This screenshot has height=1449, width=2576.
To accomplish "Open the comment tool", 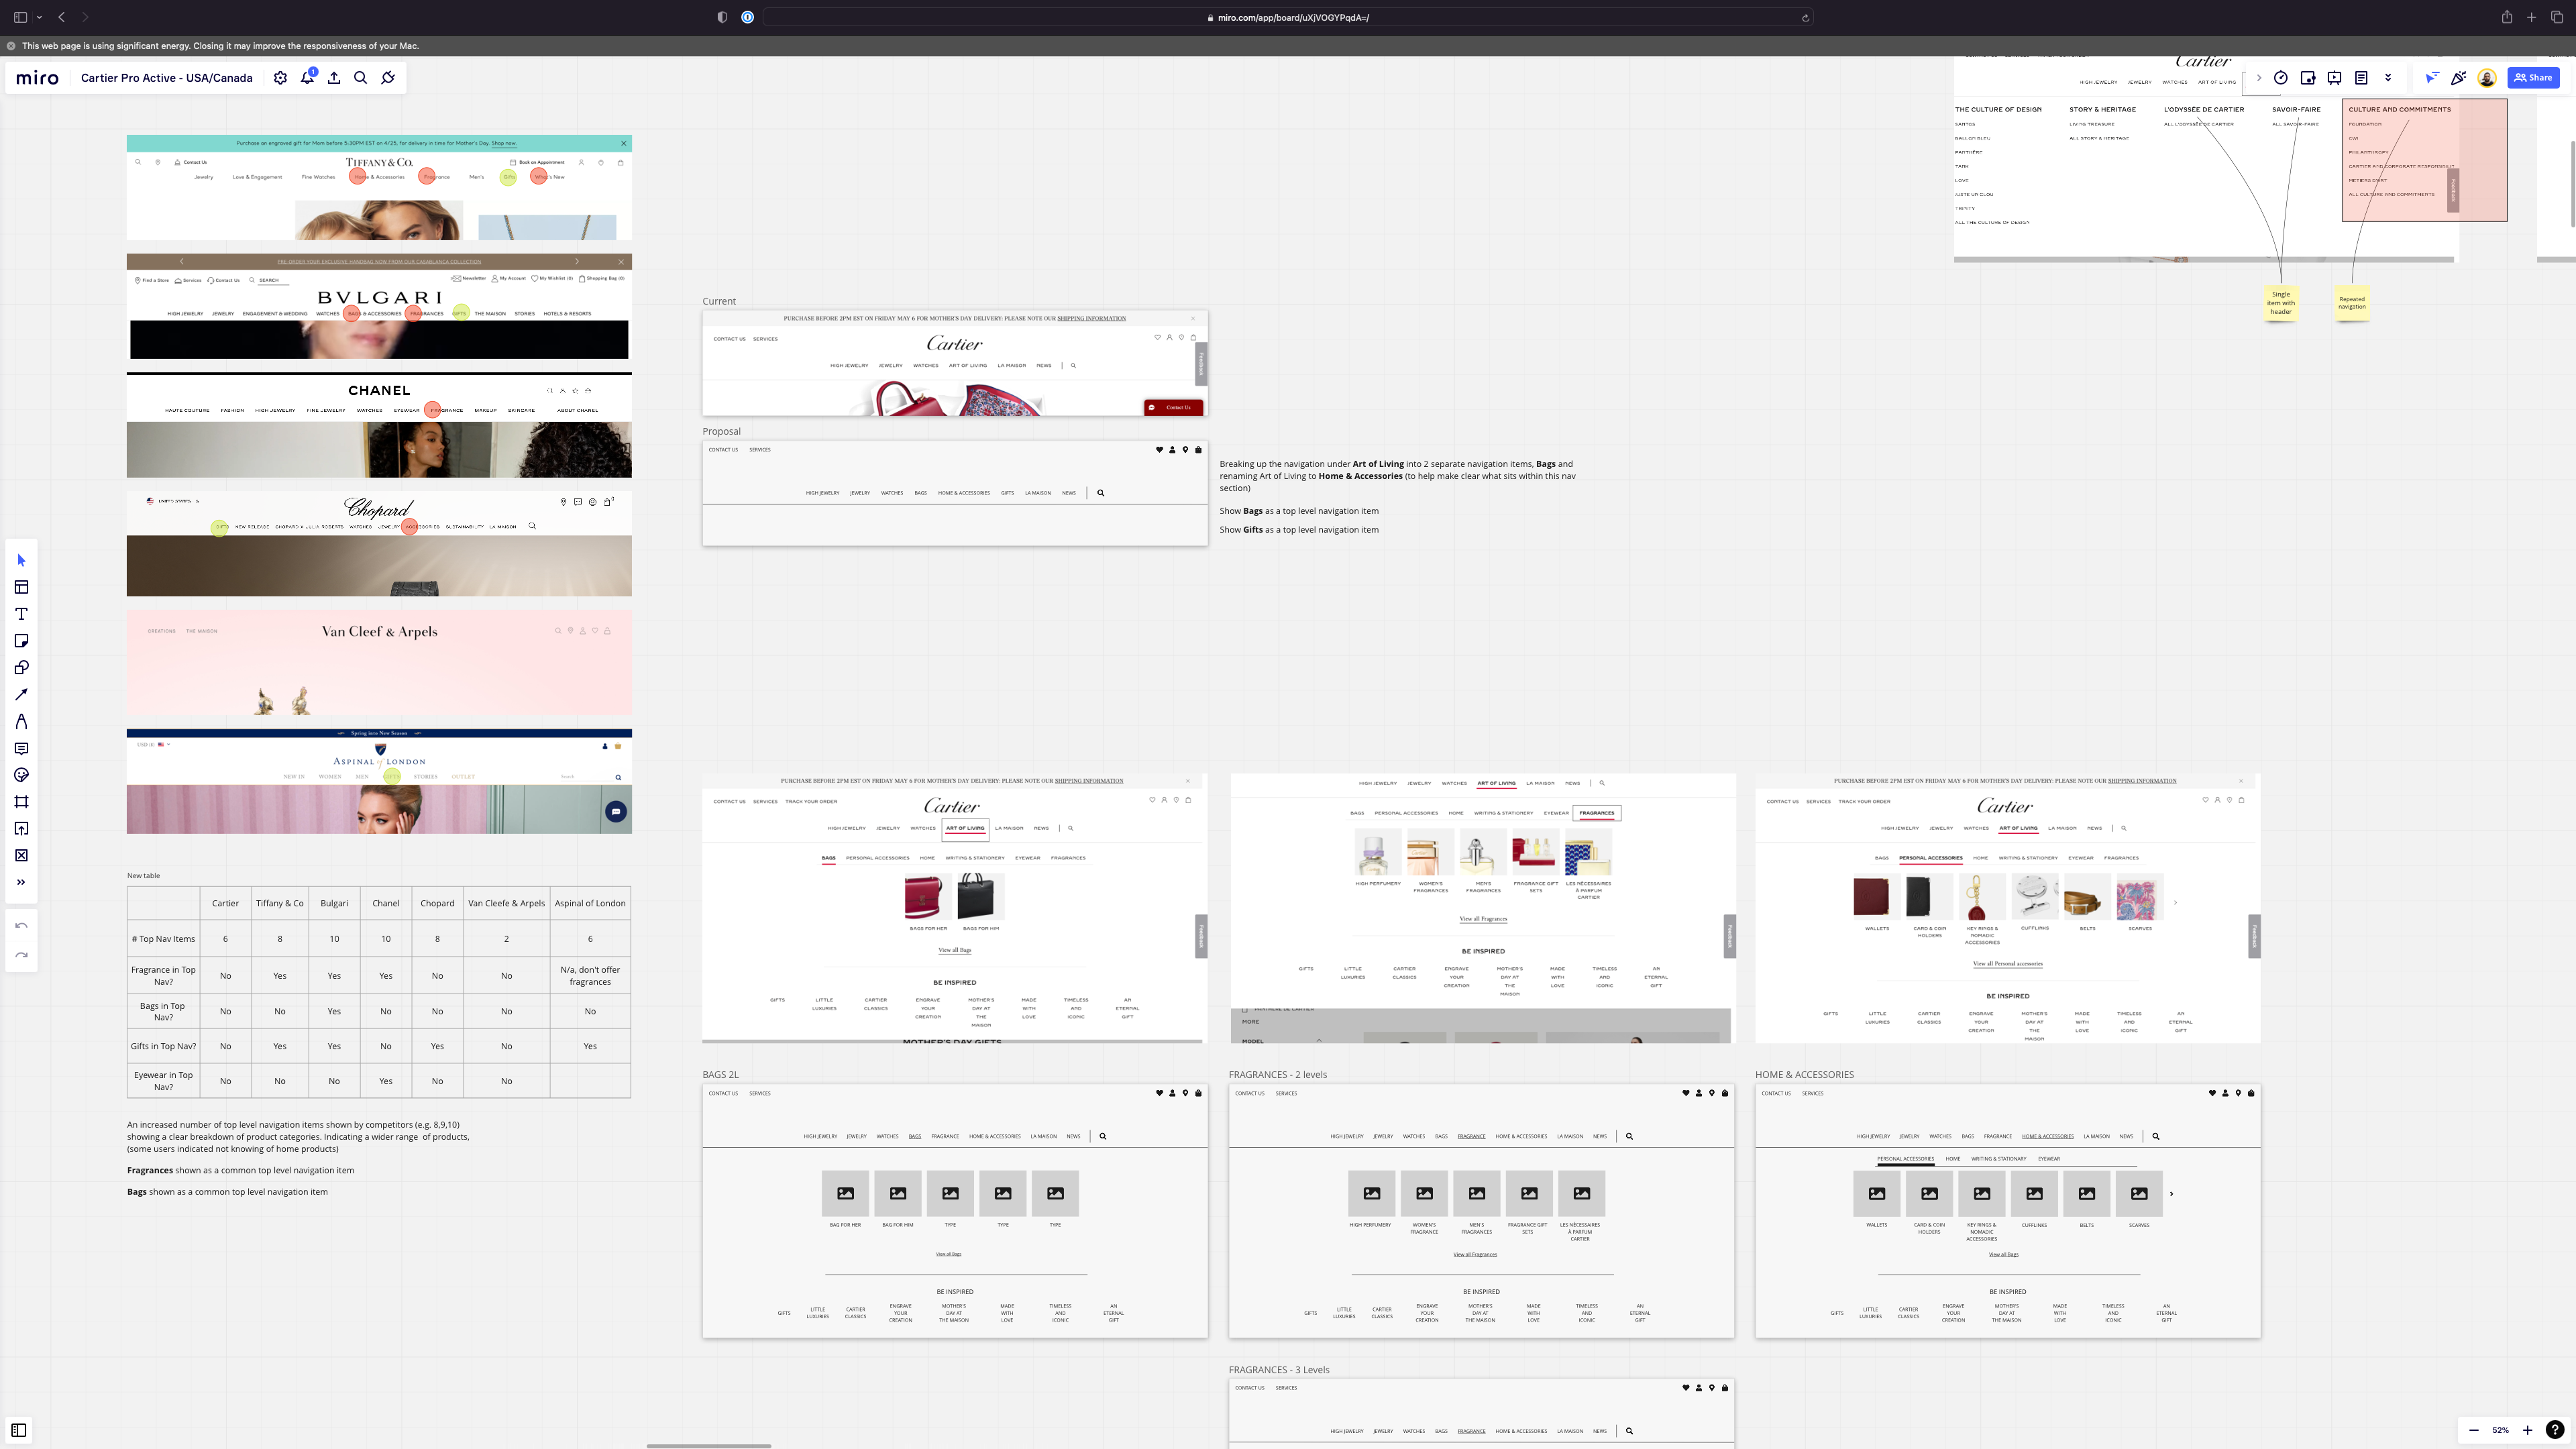I will coord(21,749).
